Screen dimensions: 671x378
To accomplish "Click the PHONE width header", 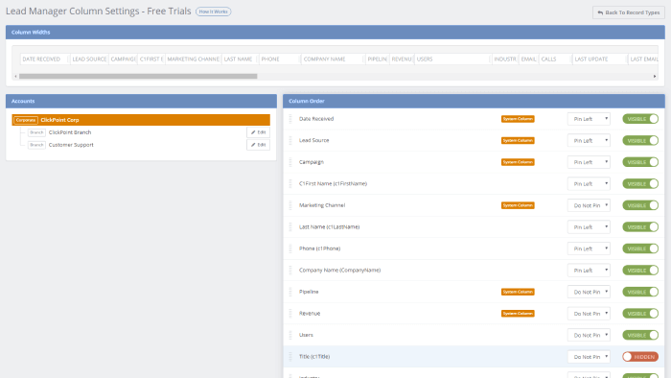I will pos(280,59).
